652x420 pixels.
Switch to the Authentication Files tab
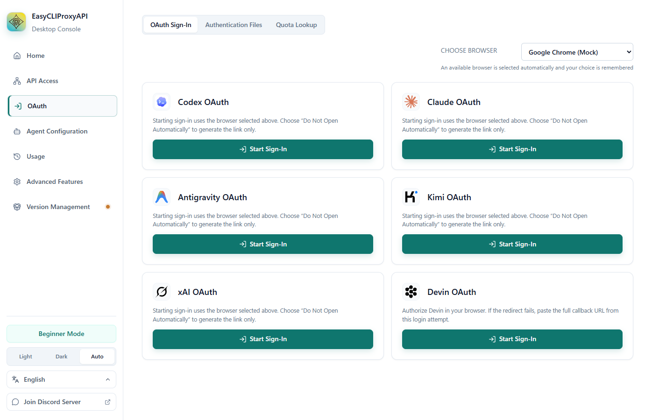point(234,25)
